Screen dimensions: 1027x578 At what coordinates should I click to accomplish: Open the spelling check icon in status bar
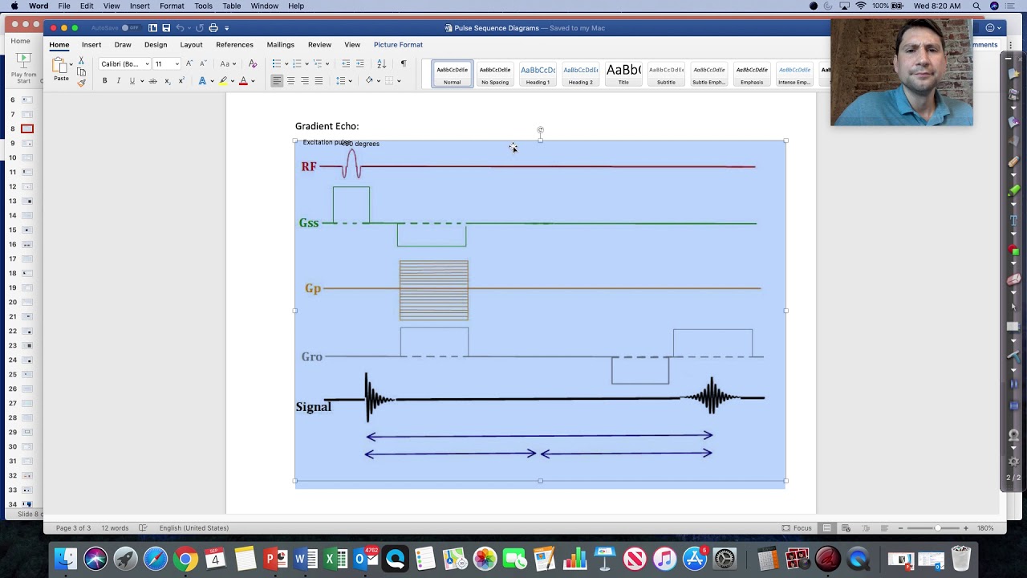(x=143, y=527)
